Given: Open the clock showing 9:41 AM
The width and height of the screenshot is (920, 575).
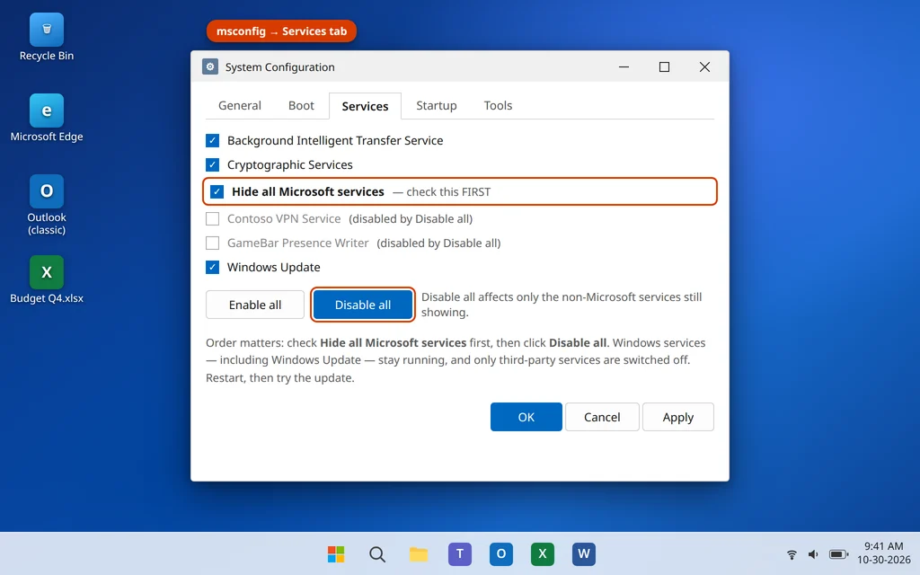Looking at the screenshot, I should (x=883, y=546).
